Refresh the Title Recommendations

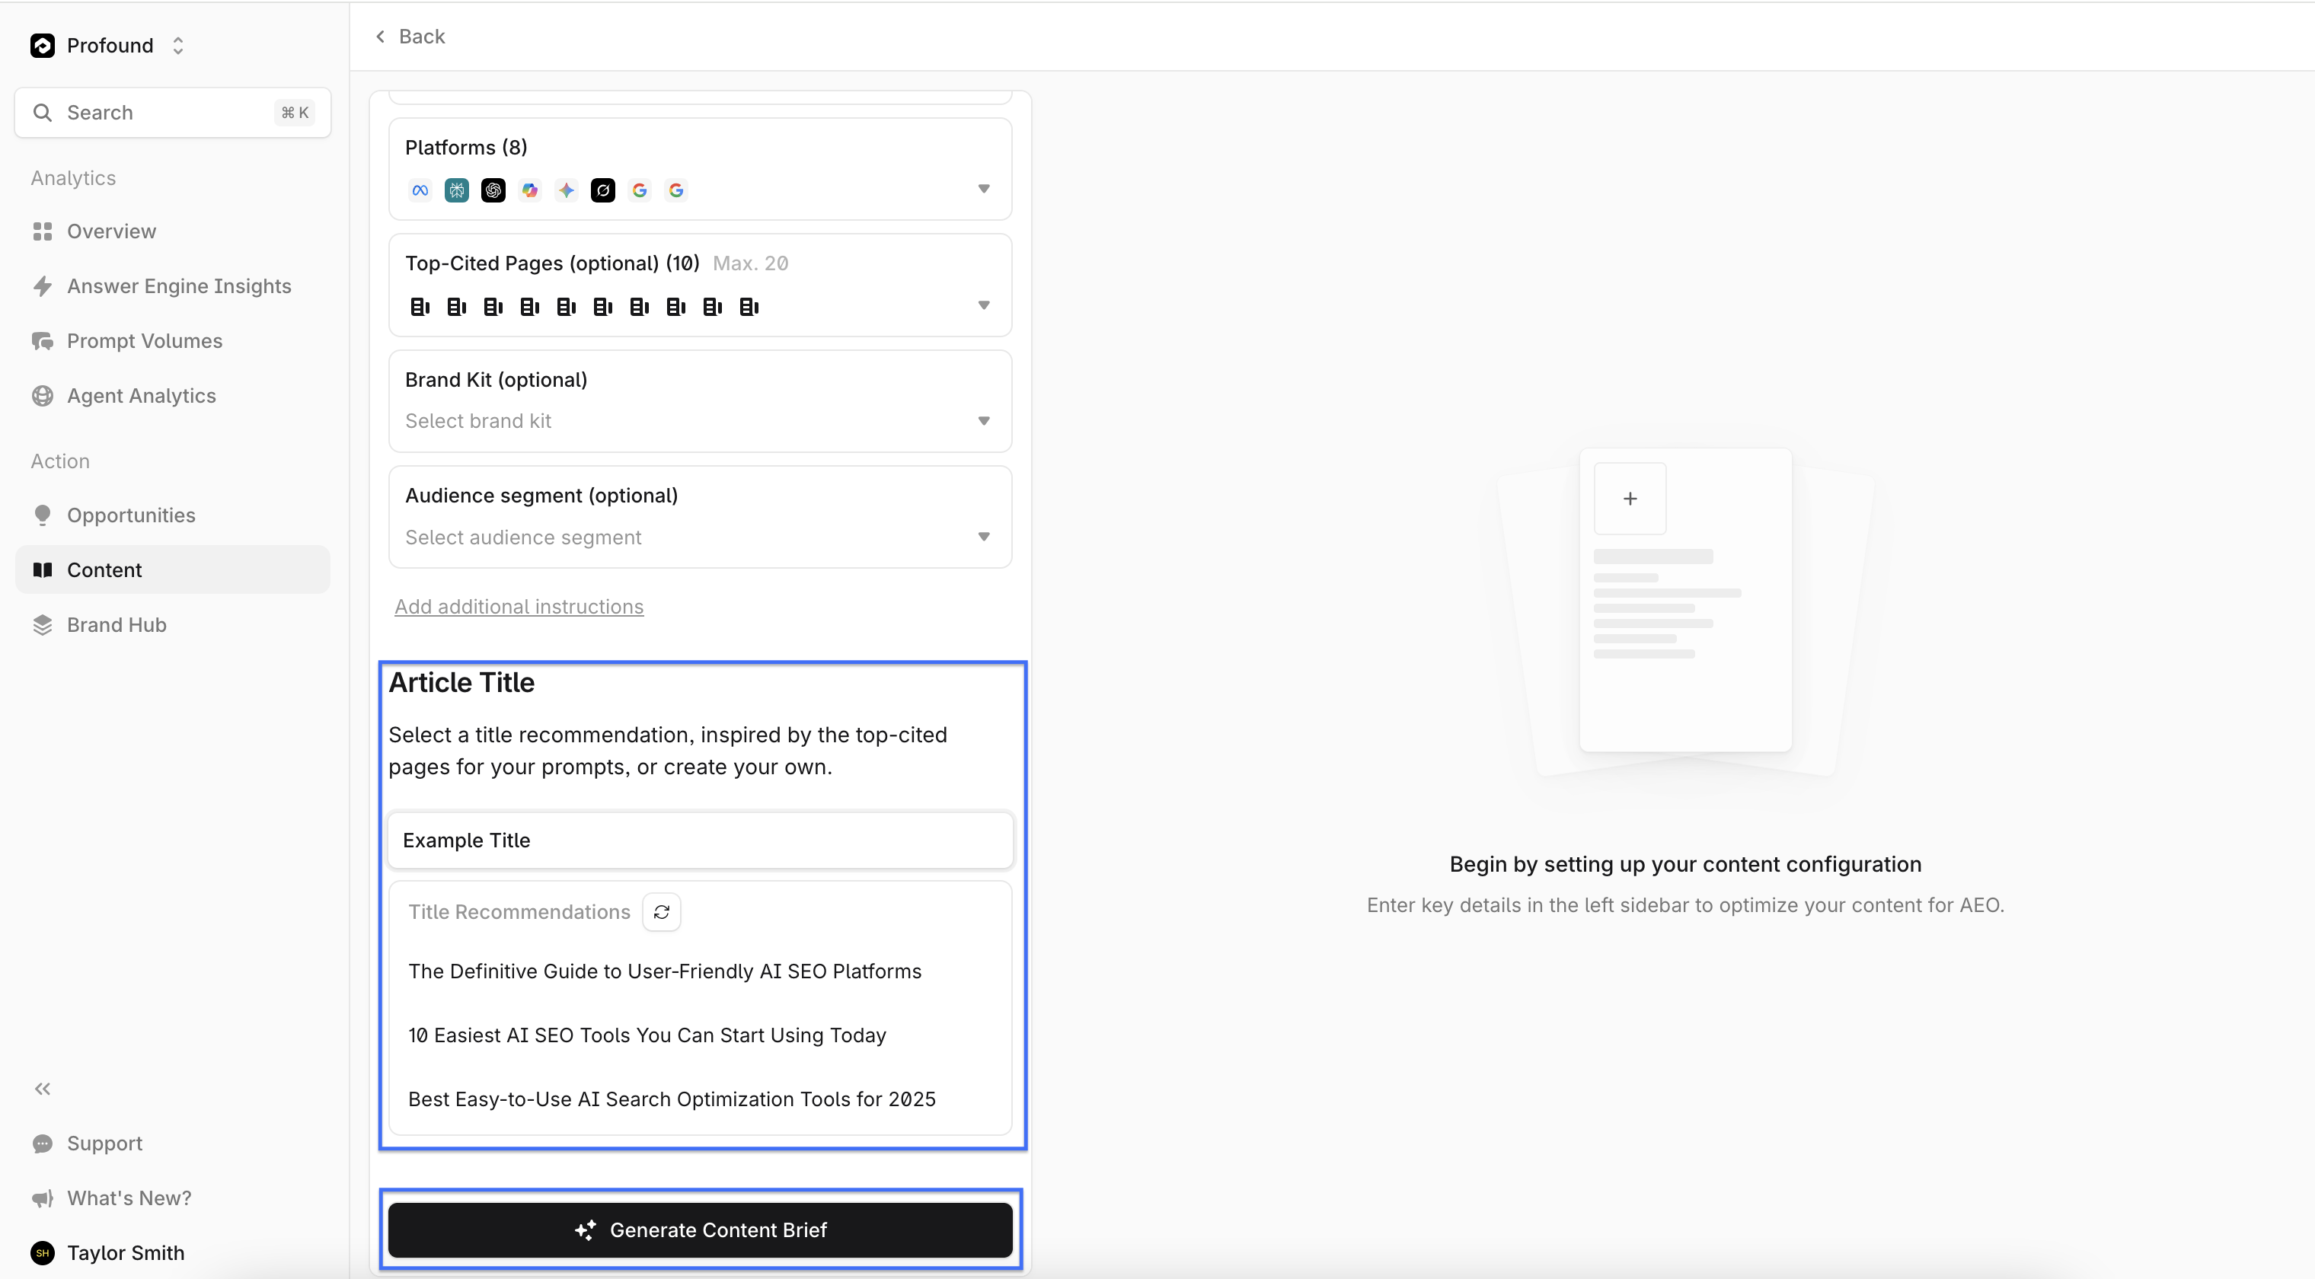(x=662, y=913)
